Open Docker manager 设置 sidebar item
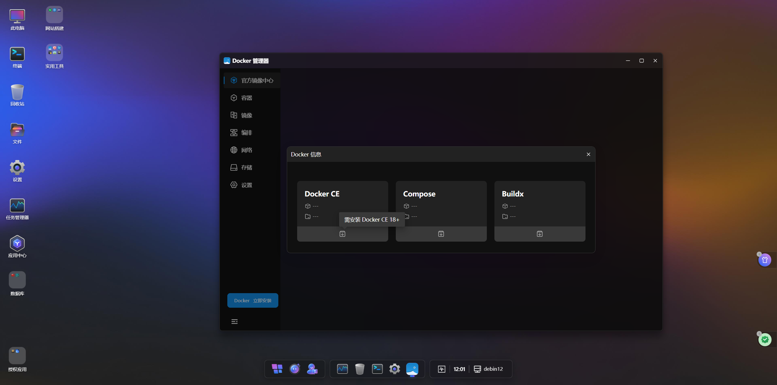The image size is (777, 385). pos(246,185)
